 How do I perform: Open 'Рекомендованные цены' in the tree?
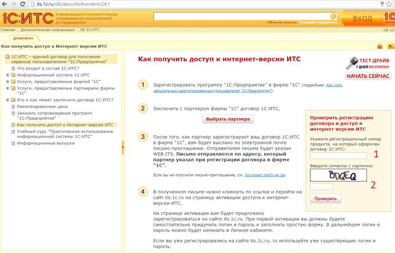[x=42, y=106]
